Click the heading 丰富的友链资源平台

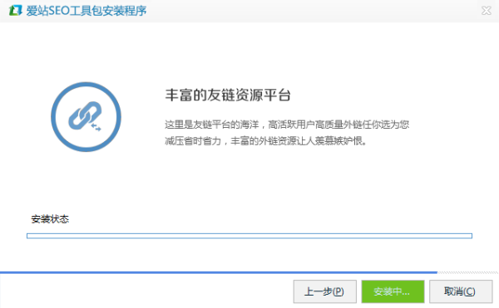228,95
